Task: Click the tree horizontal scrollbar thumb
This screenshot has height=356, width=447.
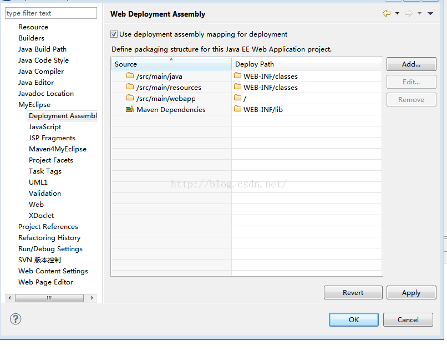Action: click(49, 298)
